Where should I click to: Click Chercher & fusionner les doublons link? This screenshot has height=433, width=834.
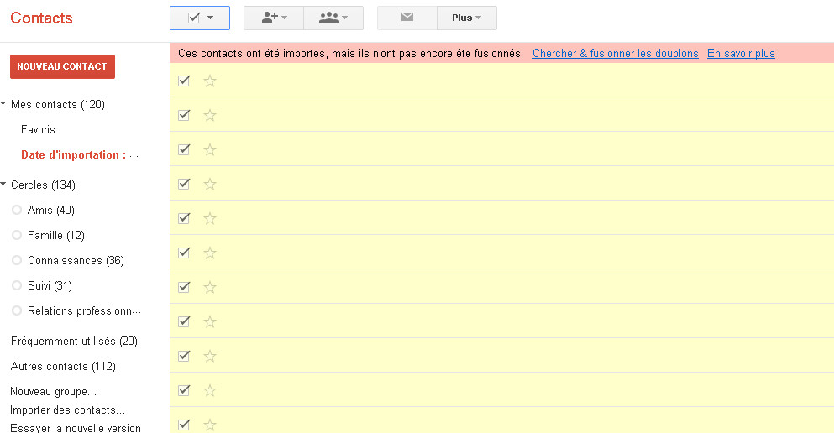point(616,53)
